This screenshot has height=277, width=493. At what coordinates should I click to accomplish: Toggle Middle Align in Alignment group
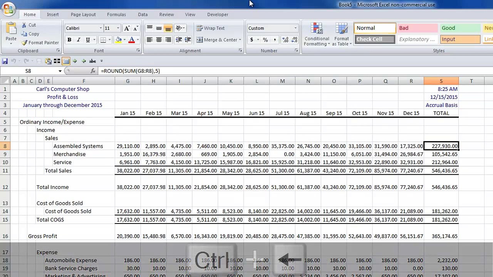tap(159, 28)
